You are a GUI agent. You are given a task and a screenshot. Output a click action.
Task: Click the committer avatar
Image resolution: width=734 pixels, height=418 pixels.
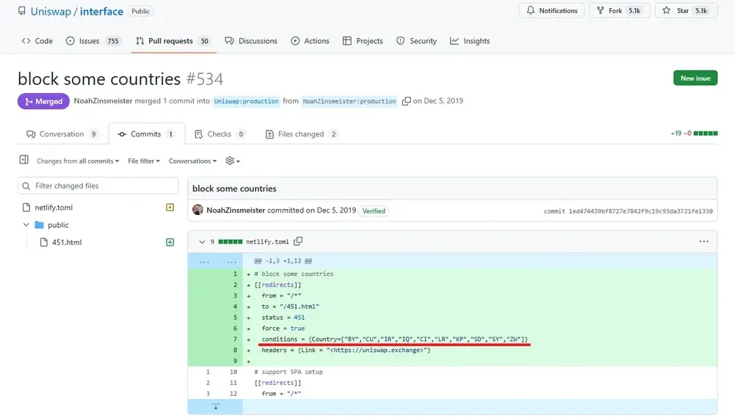click(x=197, y=210)
